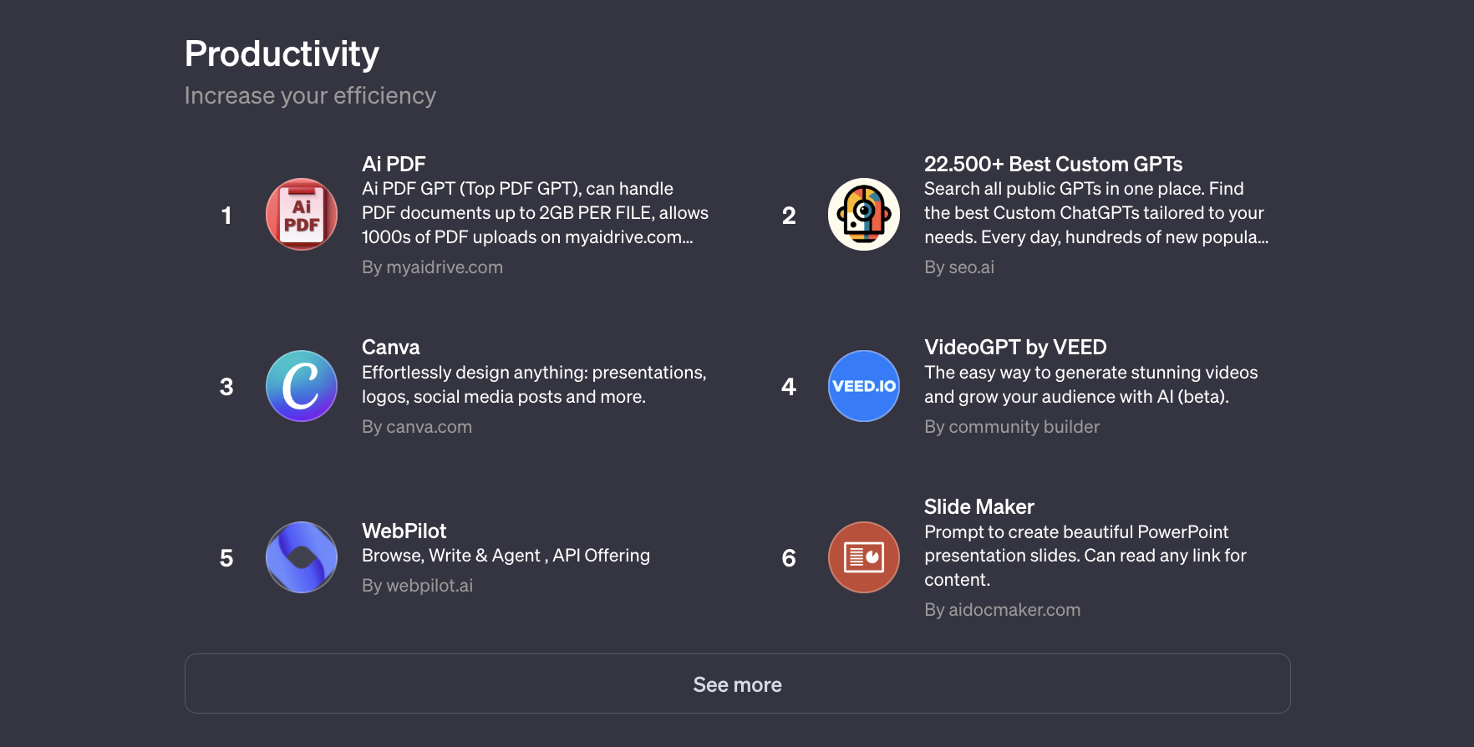Open the 22.500+ Best Custom GPTs title
The width and height of the screenshot is (1474, 747).
tap(1053, 165)
